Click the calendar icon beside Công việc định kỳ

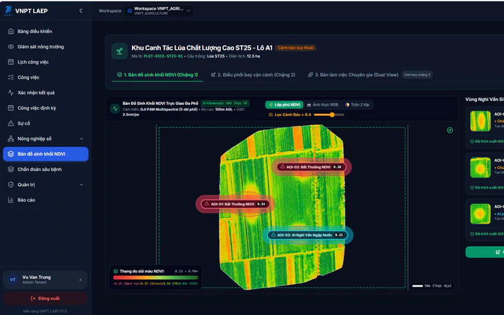click(10, 108)
